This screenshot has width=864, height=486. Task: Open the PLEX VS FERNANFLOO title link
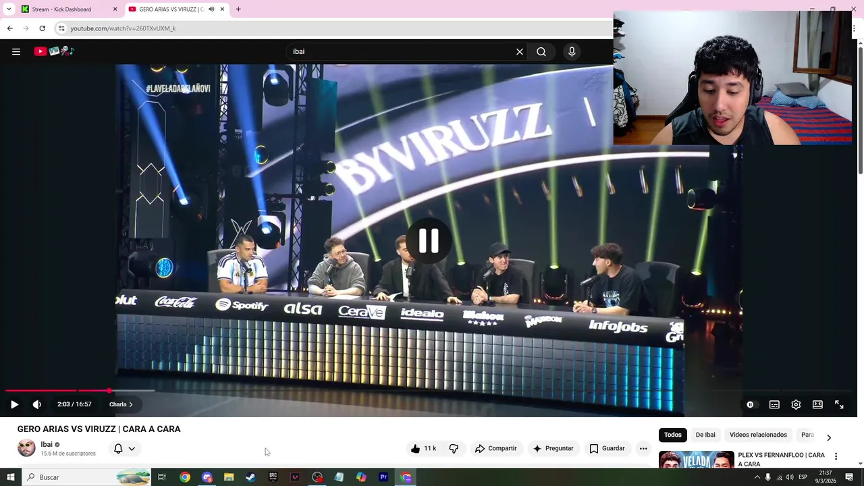pos(781,459)
